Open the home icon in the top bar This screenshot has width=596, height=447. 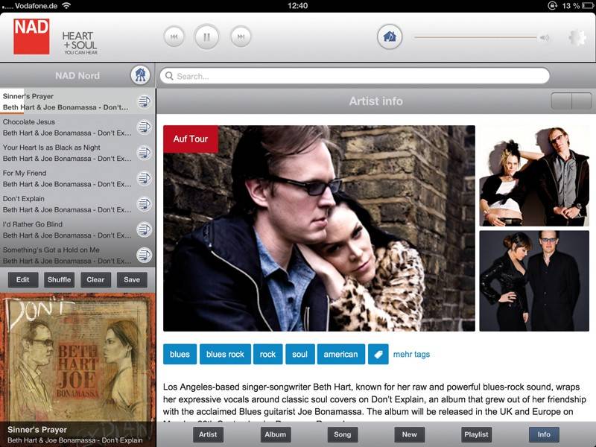390,37
